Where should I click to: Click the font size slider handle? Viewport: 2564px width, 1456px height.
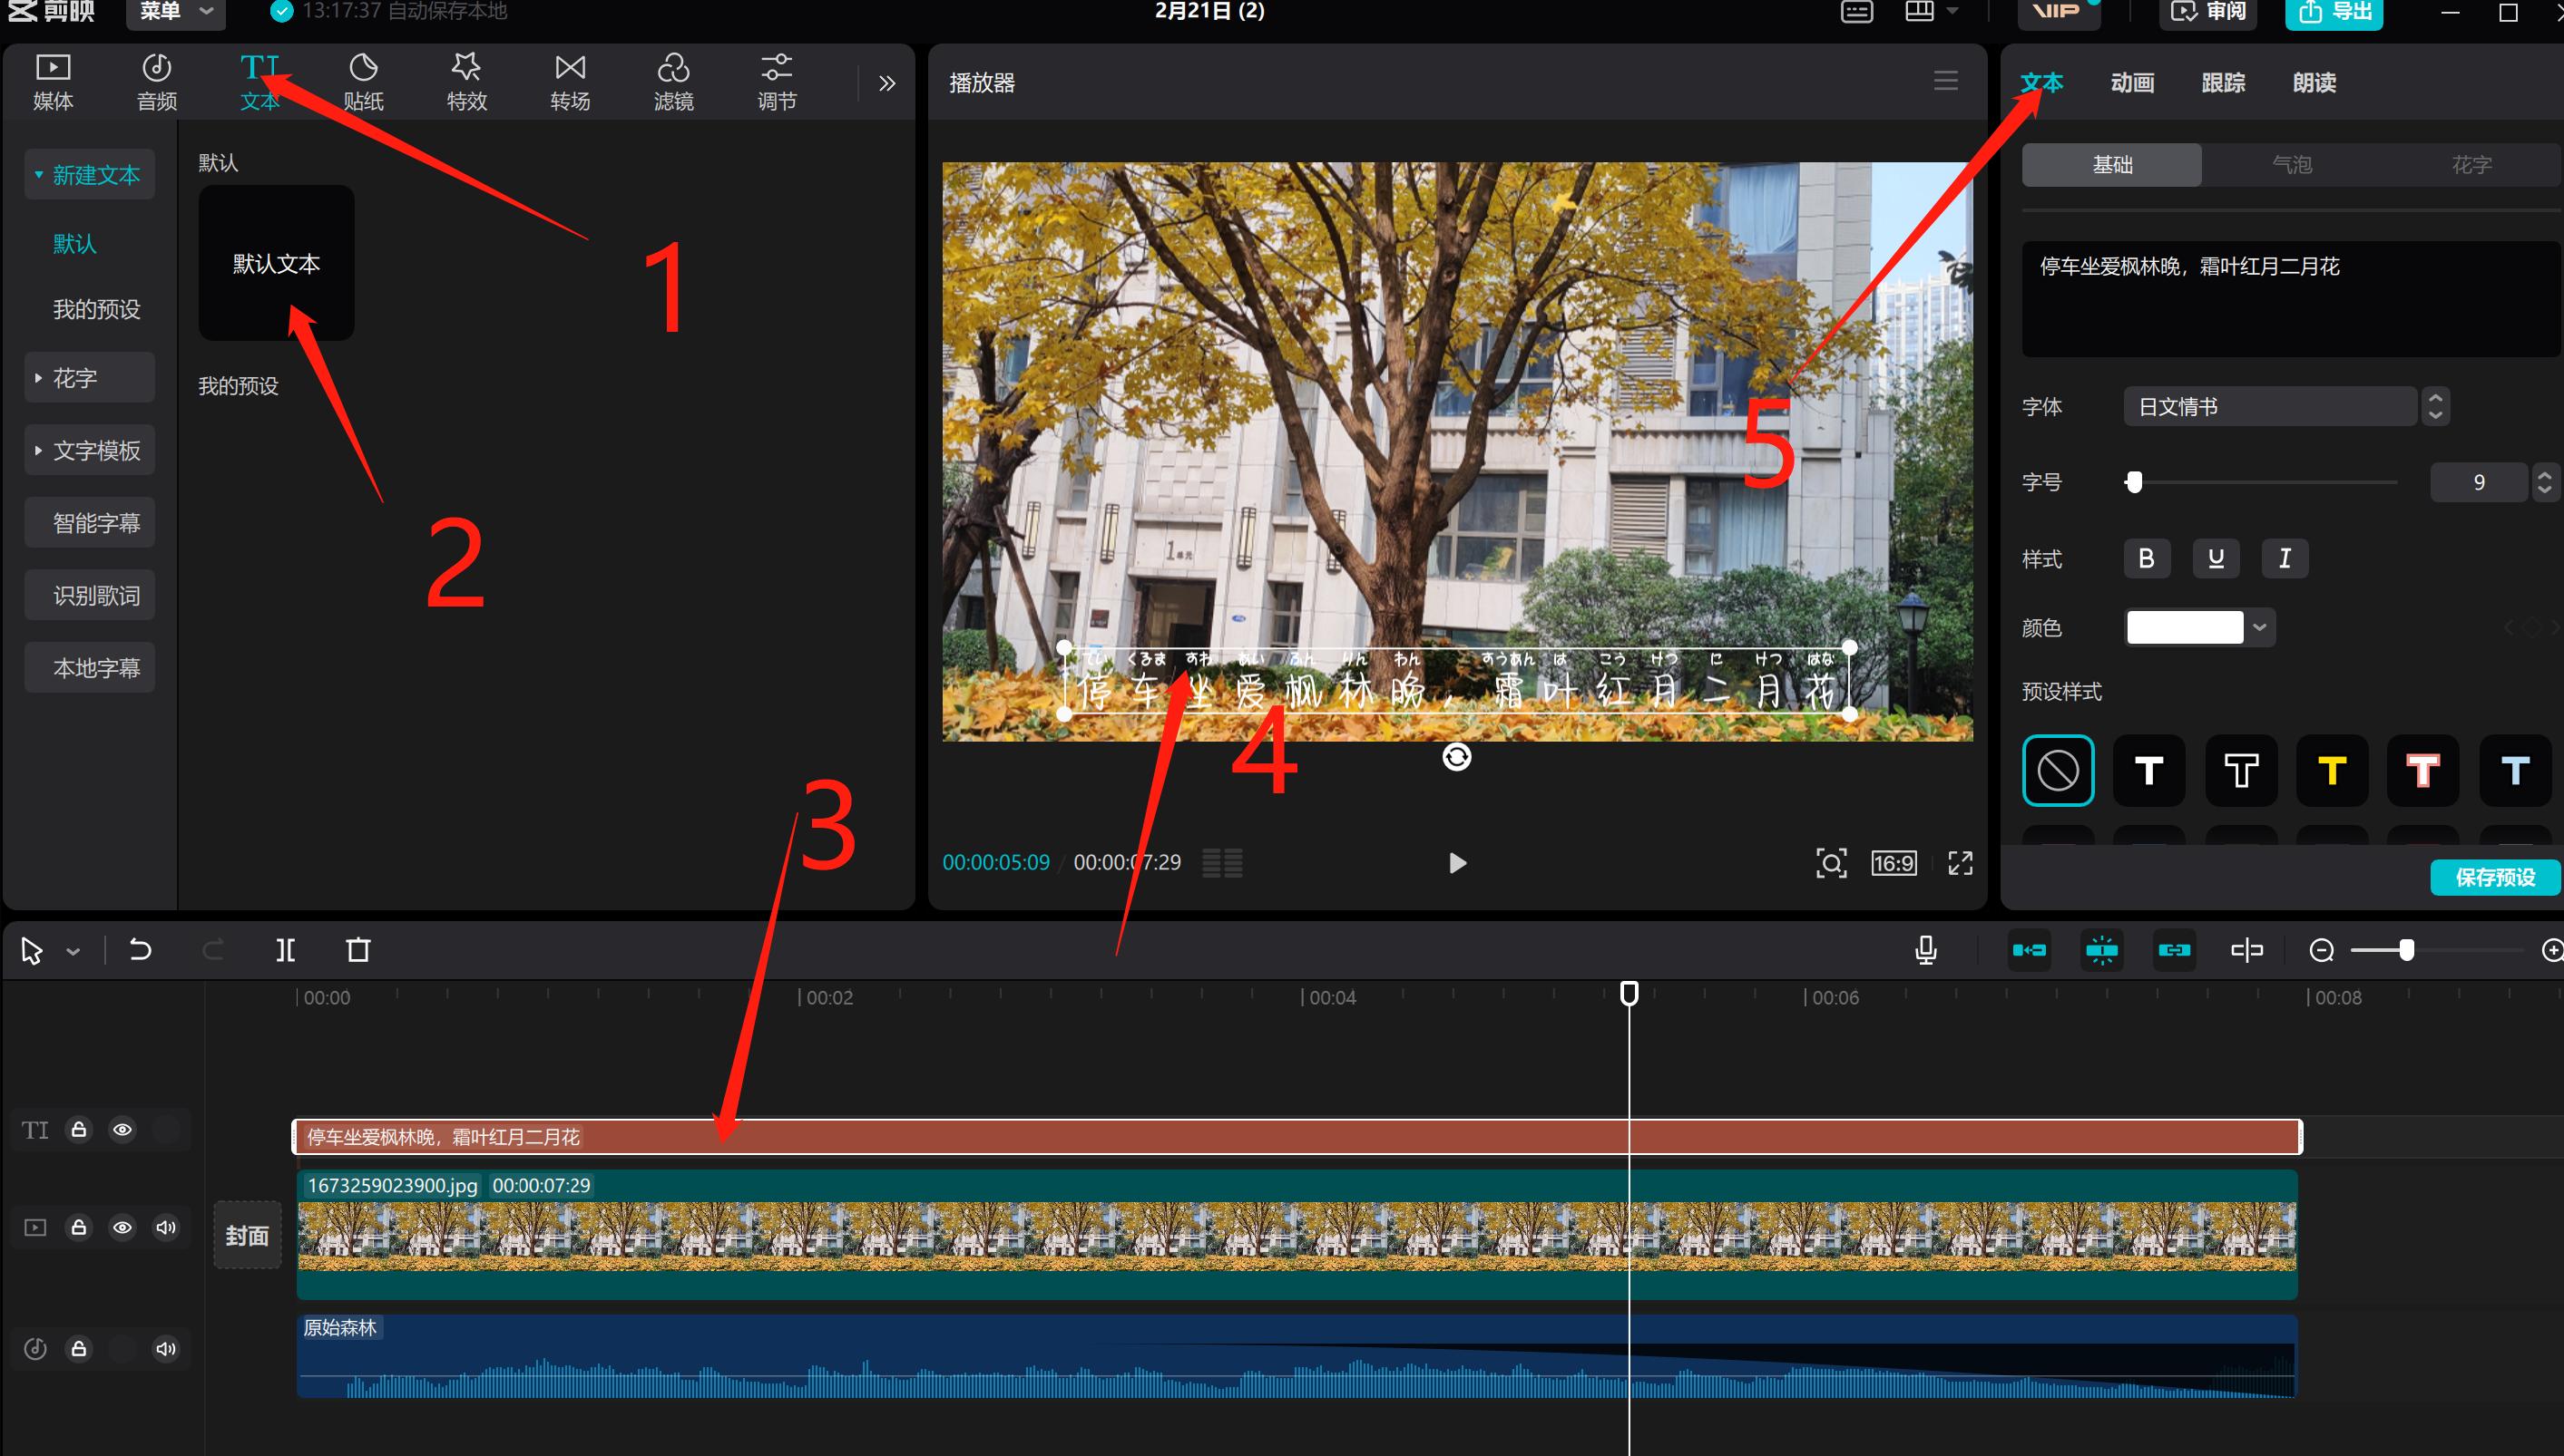[2134, 482]
